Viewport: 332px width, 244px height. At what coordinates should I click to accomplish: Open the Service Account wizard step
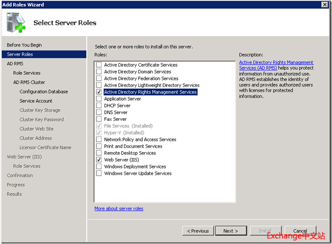click(x=36, y=101)
